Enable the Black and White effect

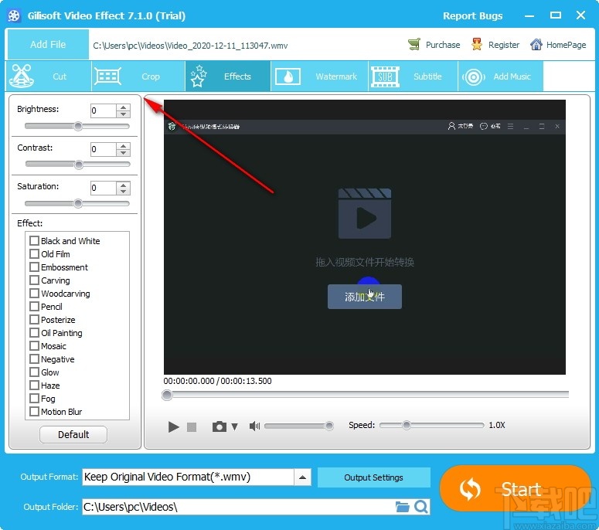coord(34,240)
